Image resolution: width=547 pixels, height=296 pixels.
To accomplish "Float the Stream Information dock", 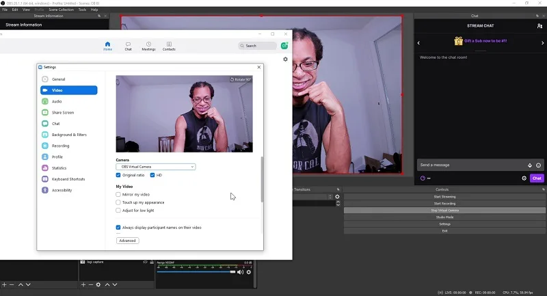I will 99,16.
